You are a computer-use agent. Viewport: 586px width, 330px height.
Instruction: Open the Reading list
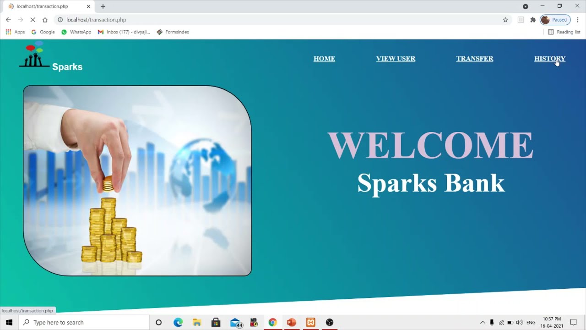coord(564,32)
